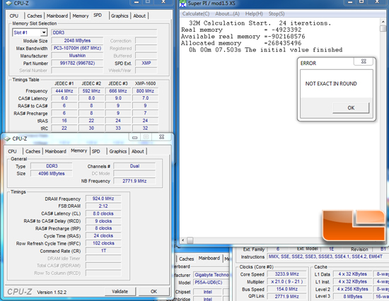Switch to CPU tab in top CPU-Z window

click(14, 16)
